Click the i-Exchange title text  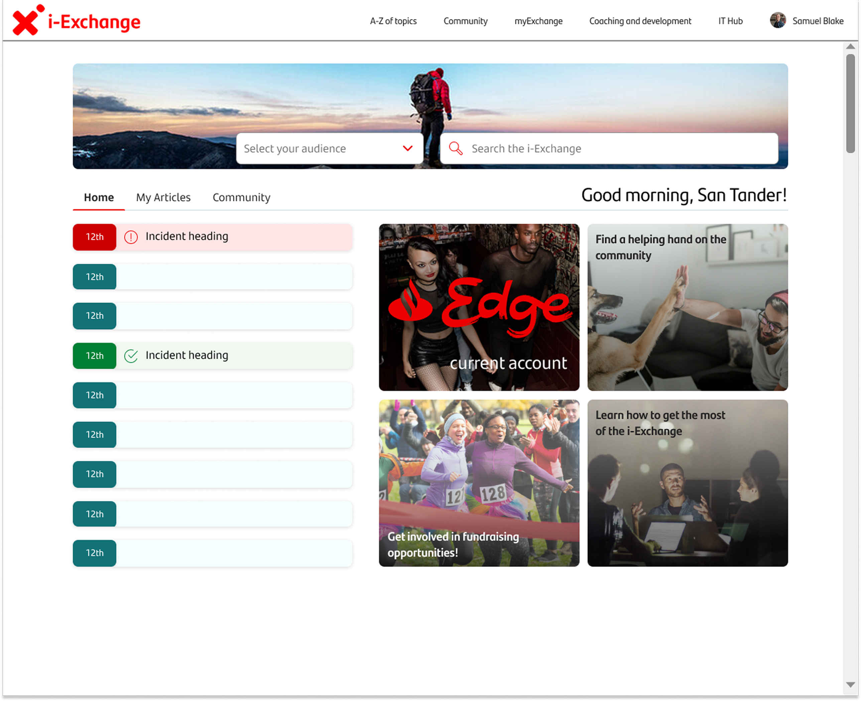pyautogui.click(x=94, y=22)
